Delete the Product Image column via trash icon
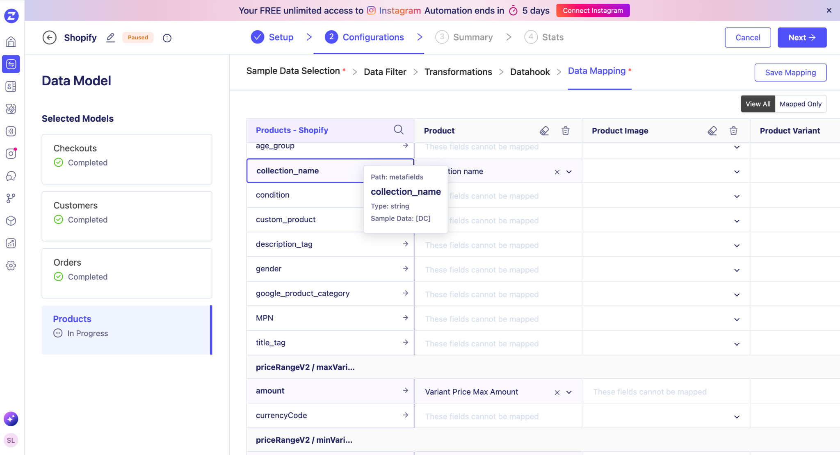The image size is (840, 455). [x=733, y=131]
